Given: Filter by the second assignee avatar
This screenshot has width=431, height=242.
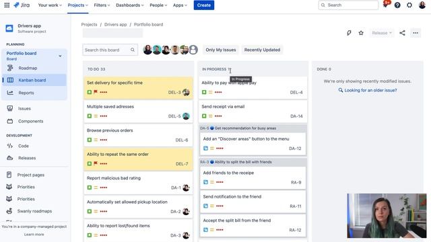Looking at the screenshot, I should coord(157,50).
